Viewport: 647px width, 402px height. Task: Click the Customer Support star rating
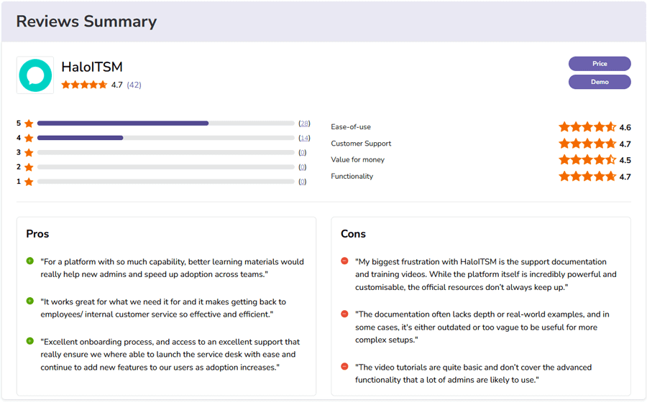587,144
